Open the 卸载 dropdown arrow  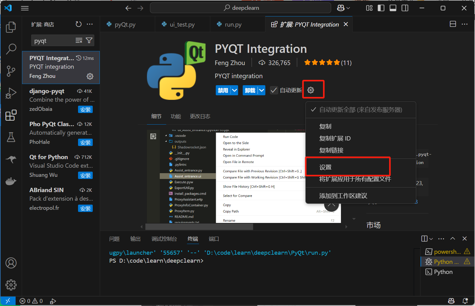tap(261, 90)
